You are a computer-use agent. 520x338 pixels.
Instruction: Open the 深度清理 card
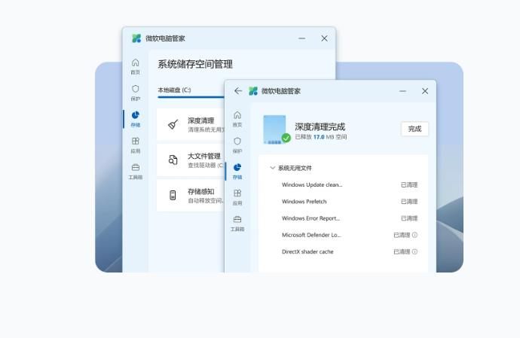pyautogui.click(x=191, y=124)
